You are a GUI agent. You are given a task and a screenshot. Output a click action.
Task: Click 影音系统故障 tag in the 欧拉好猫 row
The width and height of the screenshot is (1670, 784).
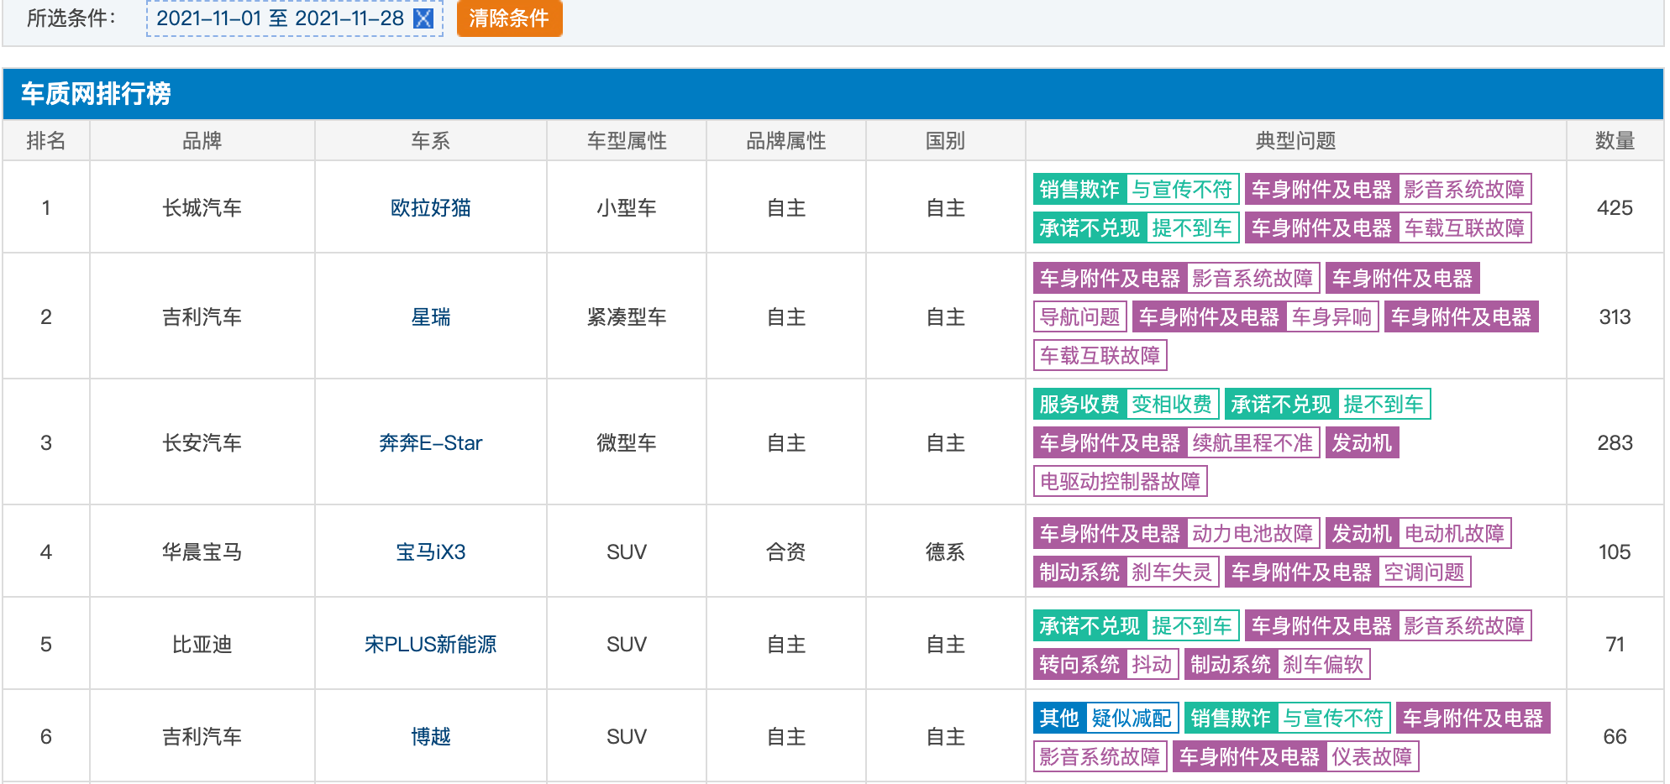(x=1464, y=190)
